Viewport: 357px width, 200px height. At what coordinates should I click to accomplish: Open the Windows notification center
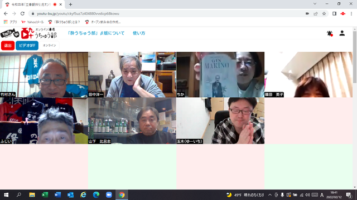pyautogui.click(x=349, y=195)
